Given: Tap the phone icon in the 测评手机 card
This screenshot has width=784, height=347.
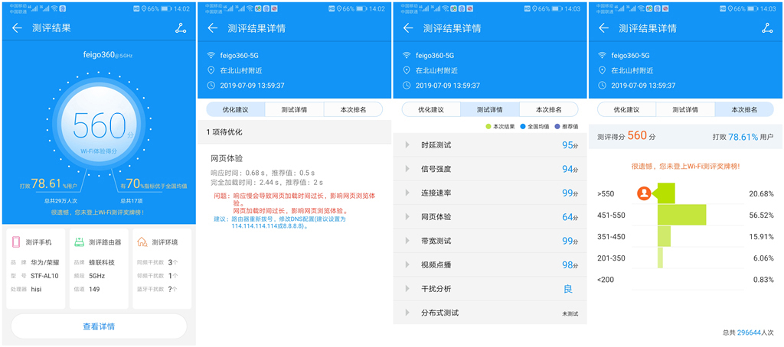Looking at the screenshot, I should click(16, 242).
